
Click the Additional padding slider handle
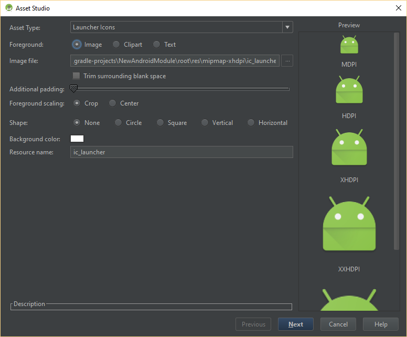coord(74,88)
